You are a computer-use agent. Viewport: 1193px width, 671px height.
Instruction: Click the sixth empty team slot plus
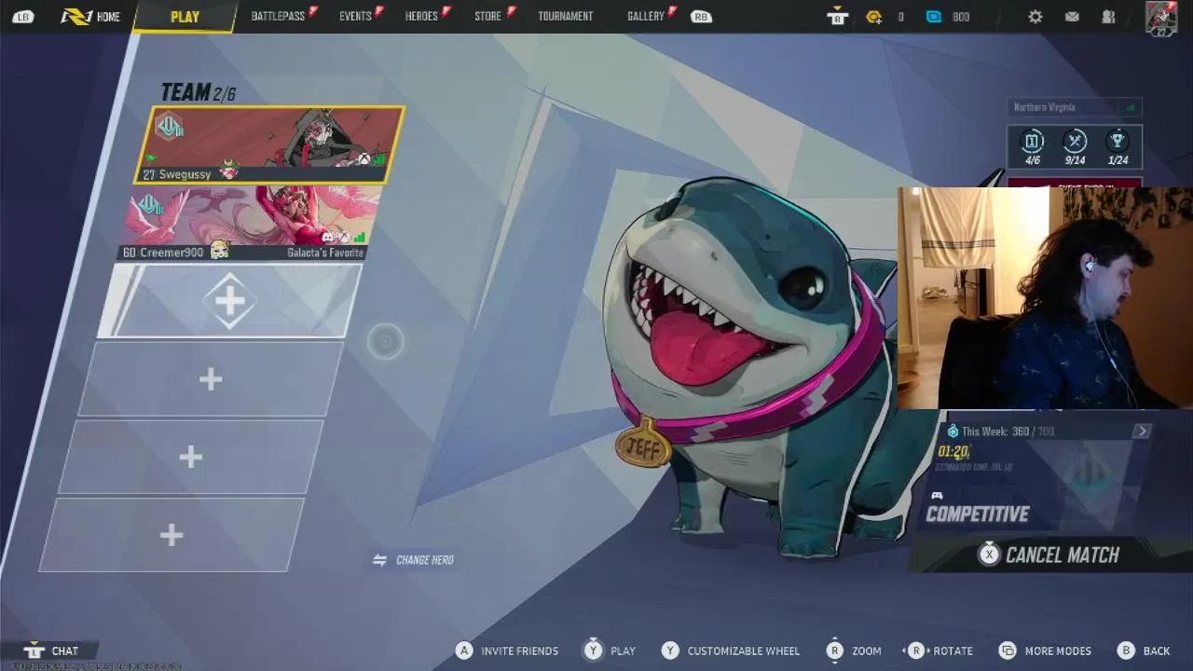(x=171, y=535)
